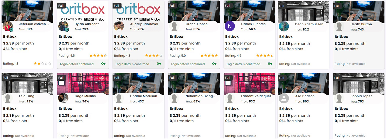This screenshot has height=140, width=386.
Task: Click green key icon on Audrey Sandoval card
Action: 159,64
